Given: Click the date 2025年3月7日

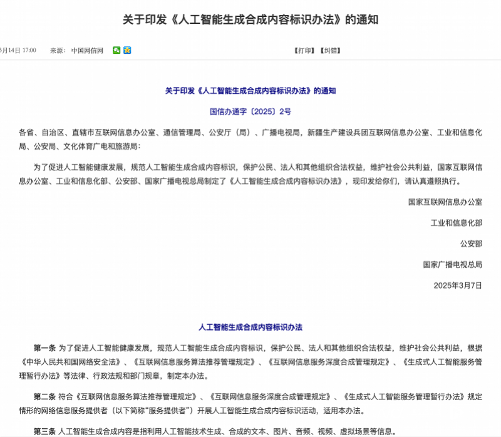Looking at the screenshot, I should 458,285.
